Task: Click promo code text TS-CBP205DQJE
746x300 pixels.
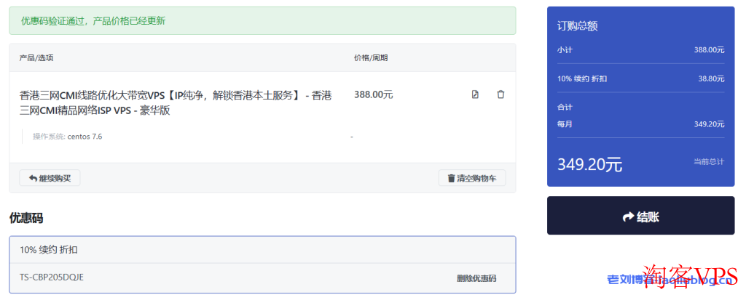Action: 52,277
